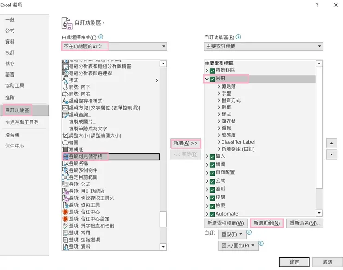Select the 選項: 進階選項 icon
The height and width of the screenshot is (270, 343).
pos(65,239)
